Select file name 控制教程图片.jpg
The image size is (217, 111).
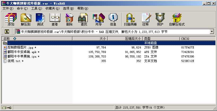coord(20,47)
